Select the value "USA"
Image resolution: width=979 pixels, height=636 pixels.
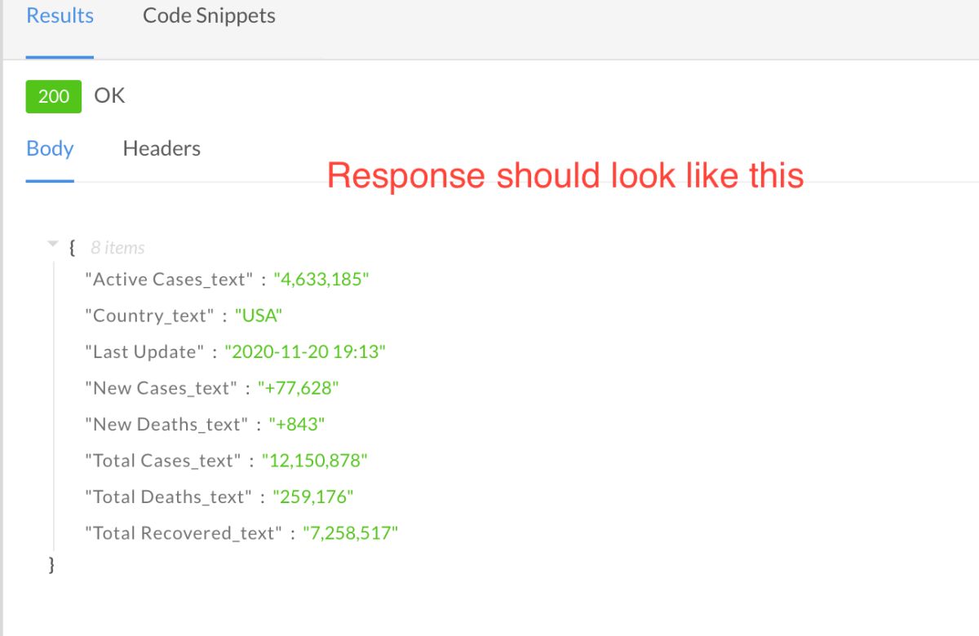tap(258, 316)
